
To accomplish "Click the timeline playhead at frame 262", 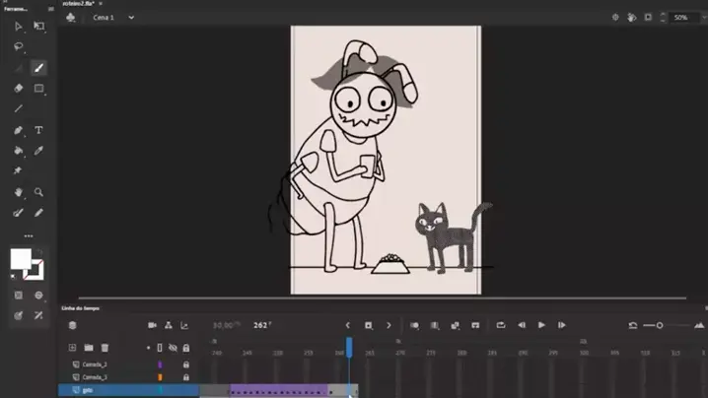I will [x=349, y=345].
